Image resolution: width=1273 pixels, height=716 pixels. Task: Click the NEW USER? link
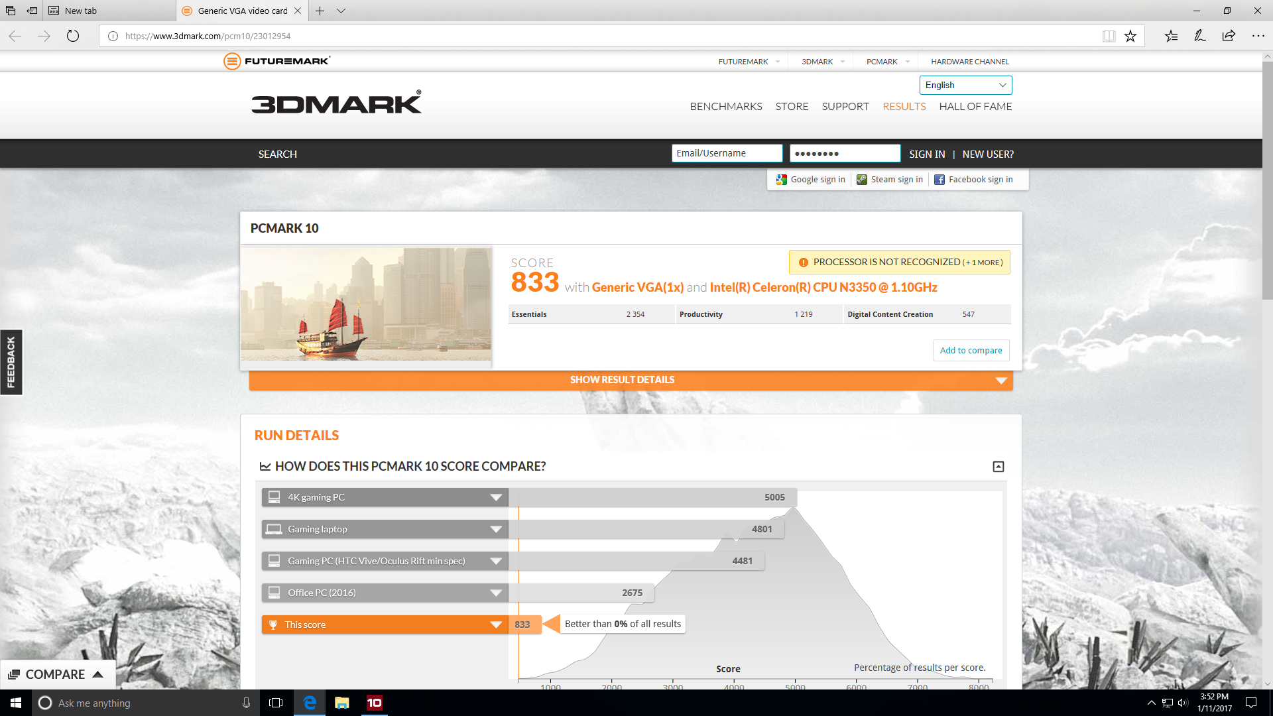(x=988, y=154)
